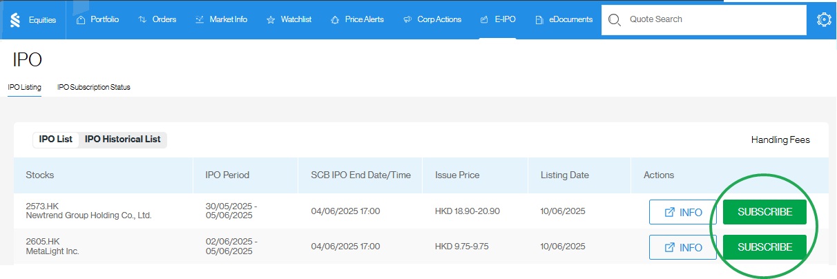The image size is (837, 279).
Task: Select the IPO Historical List toggle
Action: point(123,139)
